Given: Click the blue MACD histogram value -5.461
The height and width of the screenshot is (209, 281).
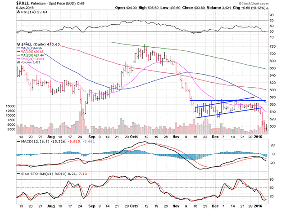Looking at the screenshot, I should point(88,142).
